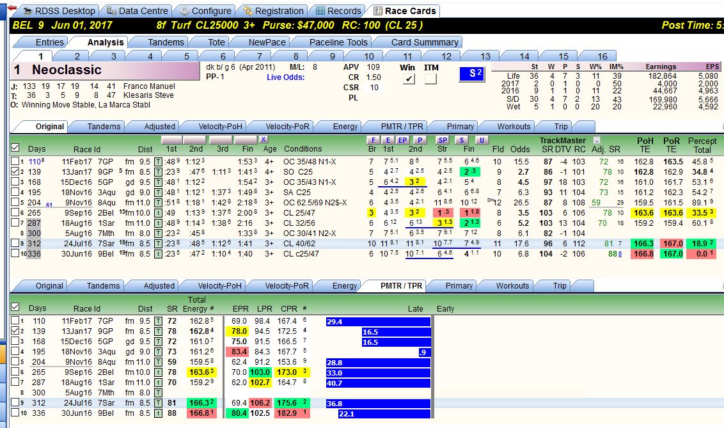The height and width of the screenshot is (428, 724).
Task: Click the P running-style filter button
Action: pyautogui.click(x=420, y=140)
